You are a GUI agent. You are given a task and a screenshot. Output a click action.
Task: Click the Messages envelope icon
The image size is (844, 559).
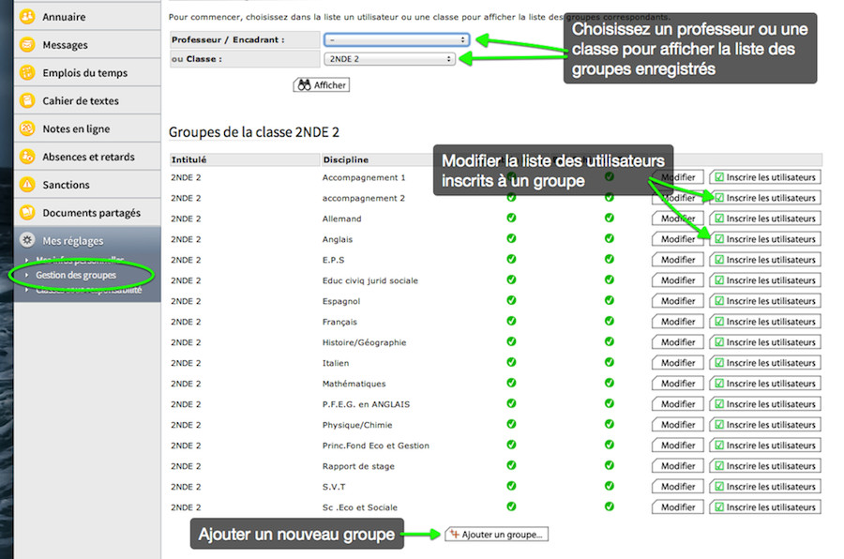pos(27,45)
